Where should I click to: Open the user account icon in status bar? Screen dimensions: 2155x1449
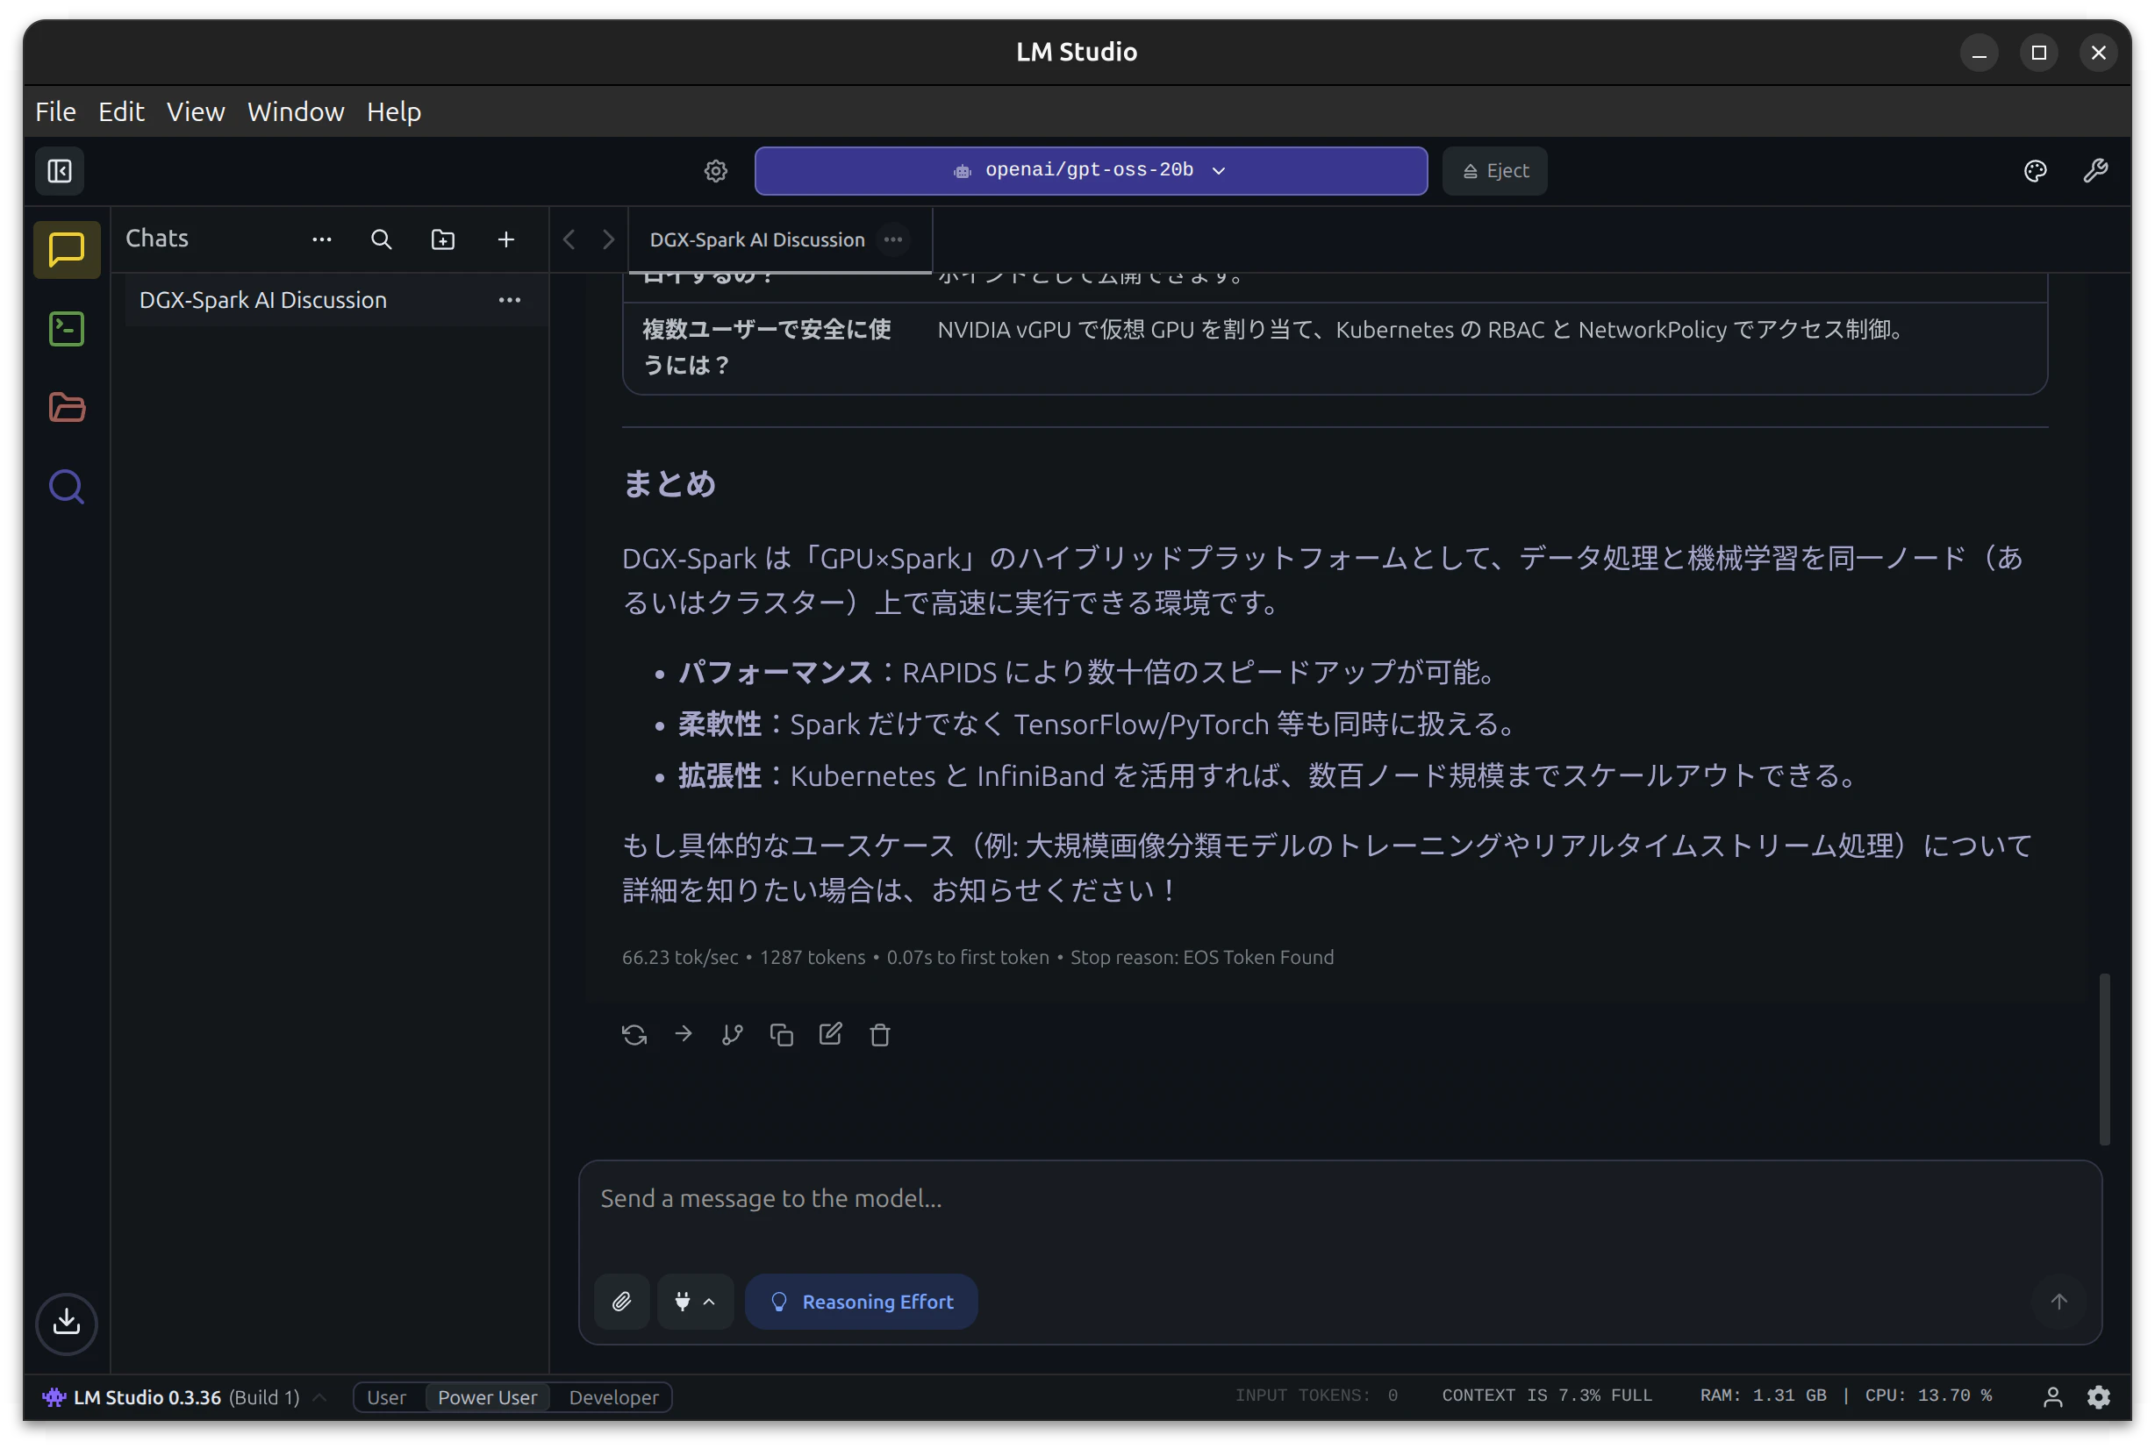[2052, 1396]
